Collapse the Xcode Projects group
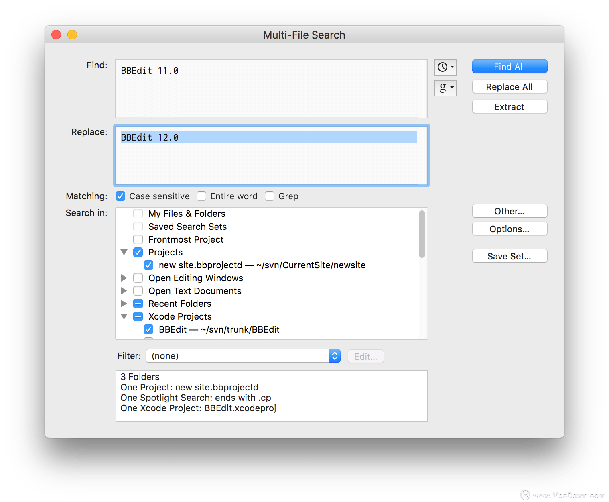Viewport: 609px width, 502px height. 124,316
